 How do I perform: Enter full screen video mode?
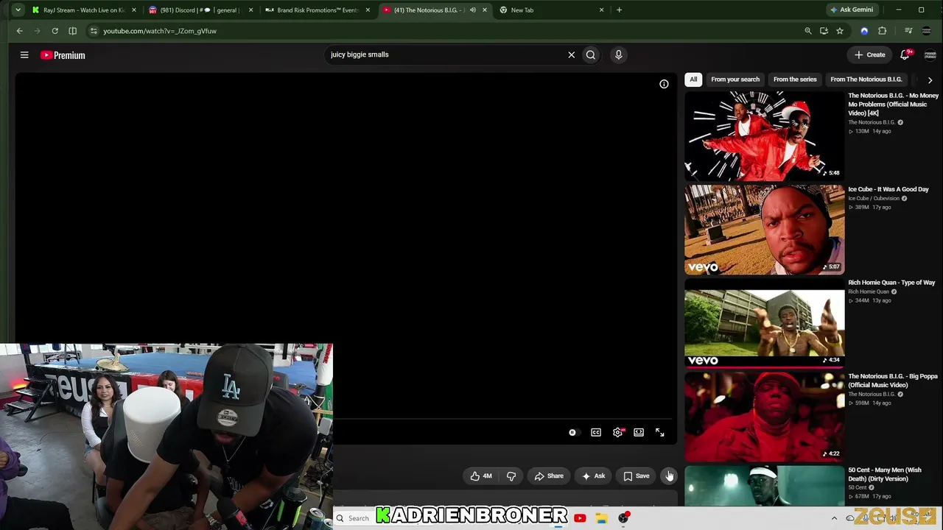pyautogui.click(x=660, y=433)
